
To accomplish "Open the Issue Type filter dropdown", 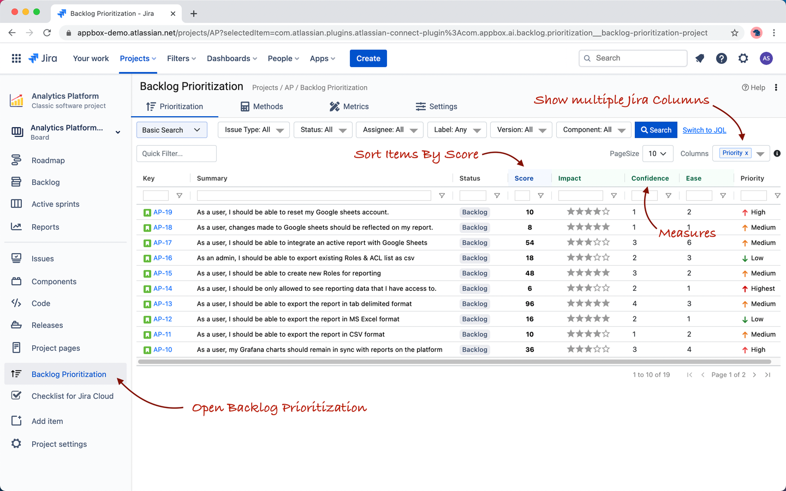I will click(254, 130).
